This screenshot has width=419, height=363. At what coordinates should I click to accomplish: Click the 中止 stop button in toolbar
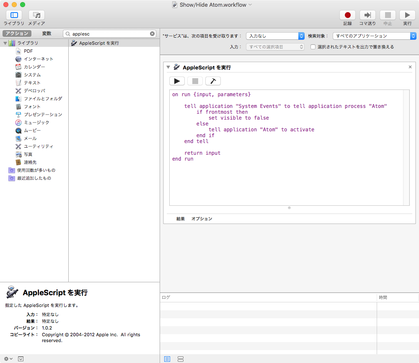(388, 15)
